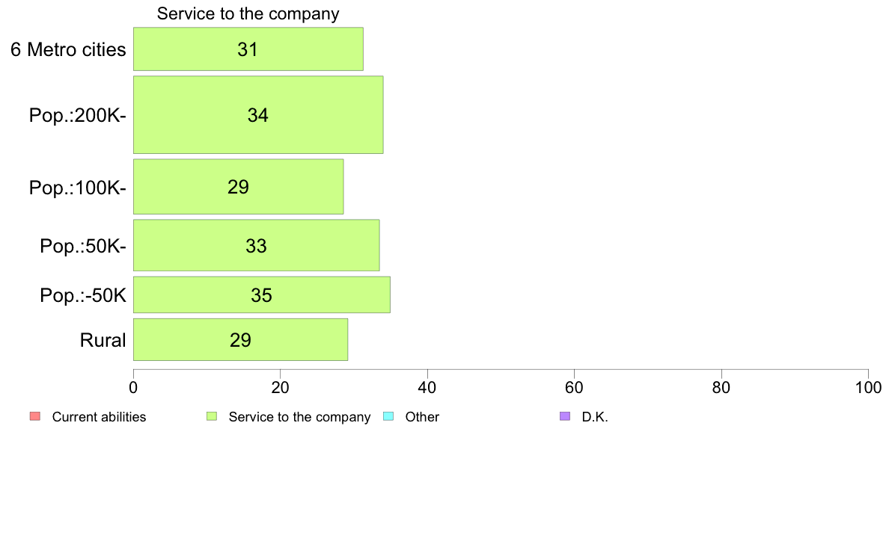
Task: Select the Pop.:100K- bar showing 29
Action: pos(238,187)
